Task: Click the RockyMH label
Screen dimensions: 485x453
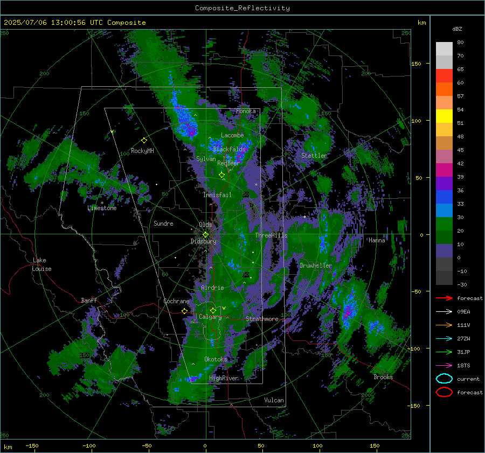Action: coord(142,151)
